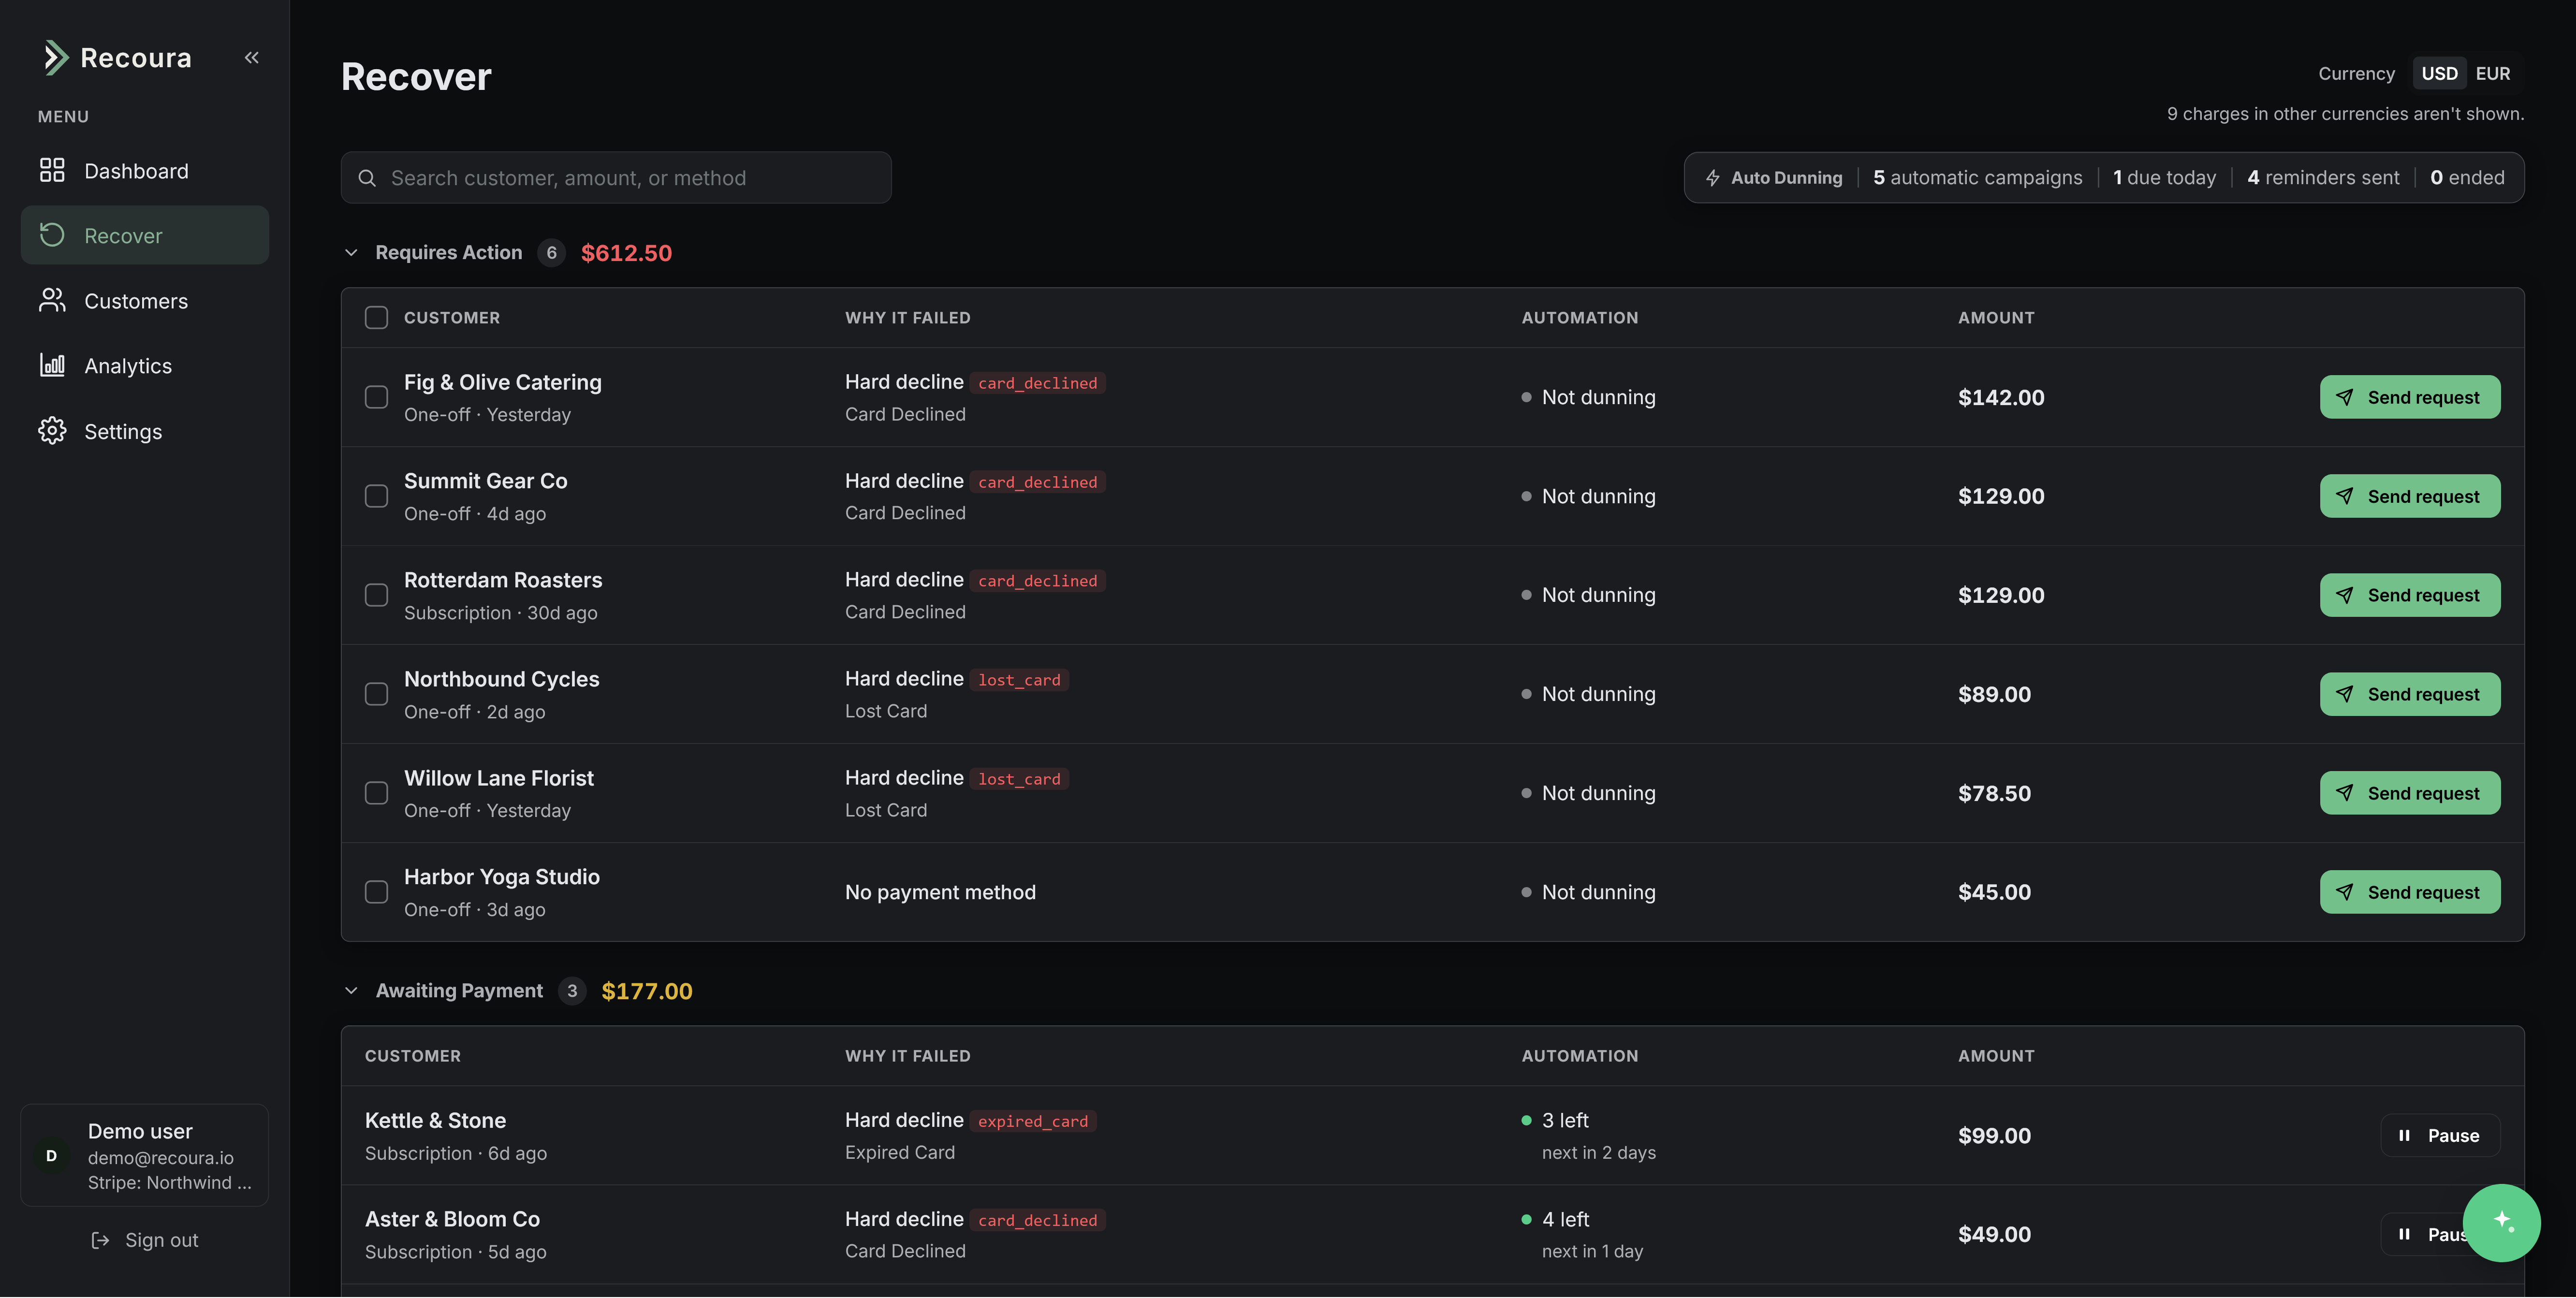
Task: Click the search customer input field
Action: [616, 178]
